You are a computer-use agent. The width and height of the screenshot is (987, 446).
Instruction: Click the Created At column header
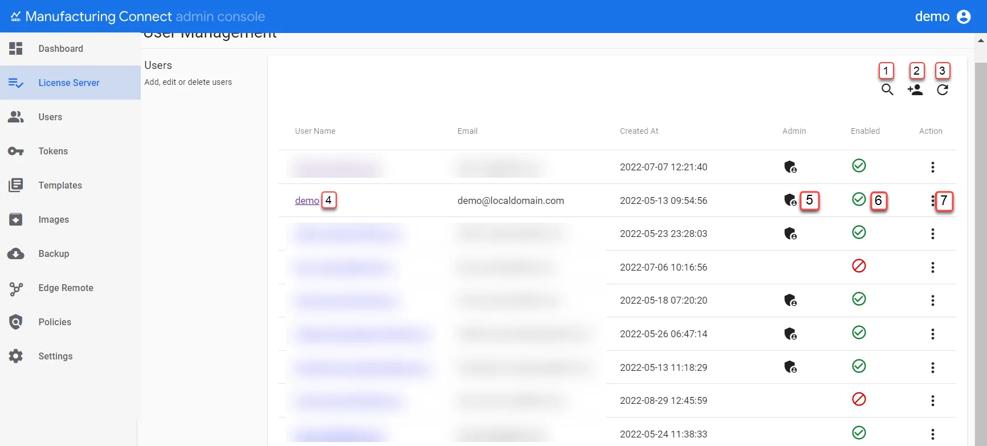639,131
